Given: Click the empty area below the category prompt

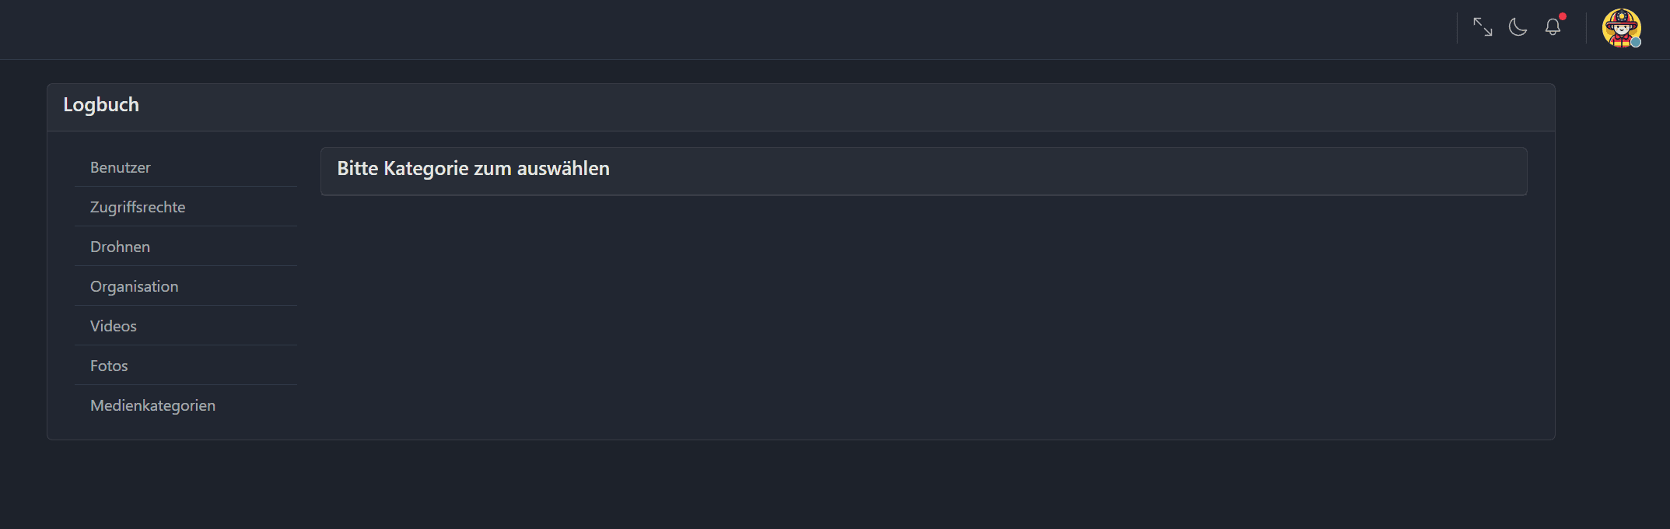Looking at the screenshot, I should pyautogui.click(x=923, y=311).
